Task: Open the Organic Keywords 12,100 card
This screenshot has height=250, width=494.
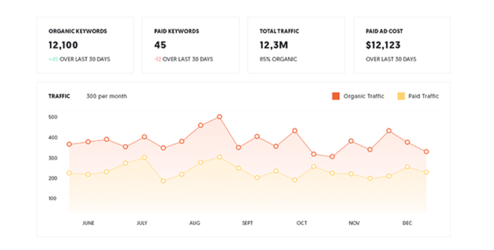Action: pos(85,45)
